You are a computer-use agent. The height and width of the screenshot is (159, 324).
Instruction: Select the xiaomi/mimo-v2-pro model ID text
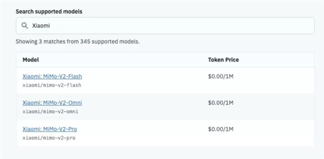pos(49,138)
